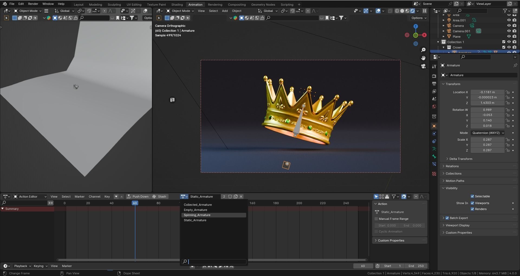Collapse the Crown collection tree arrow

pos(444,47)
